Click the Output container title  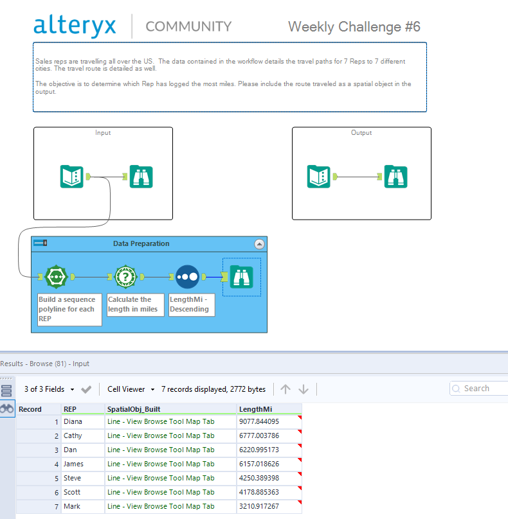[x=361, y=133]
